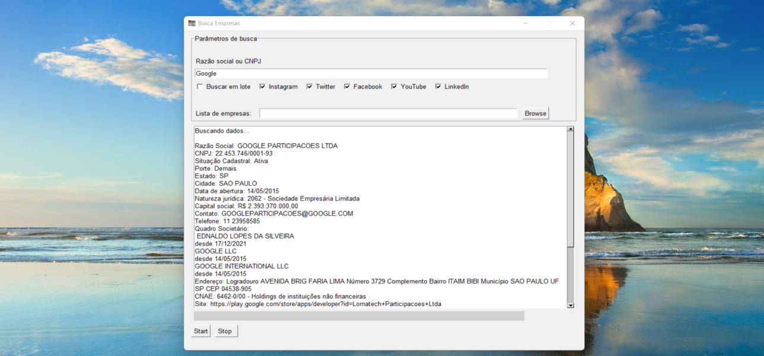The height and width of the screenshot is (356, 764).
Task: Click the Estado: SP line
Action: pyautogui.click(x=212, y=176)
